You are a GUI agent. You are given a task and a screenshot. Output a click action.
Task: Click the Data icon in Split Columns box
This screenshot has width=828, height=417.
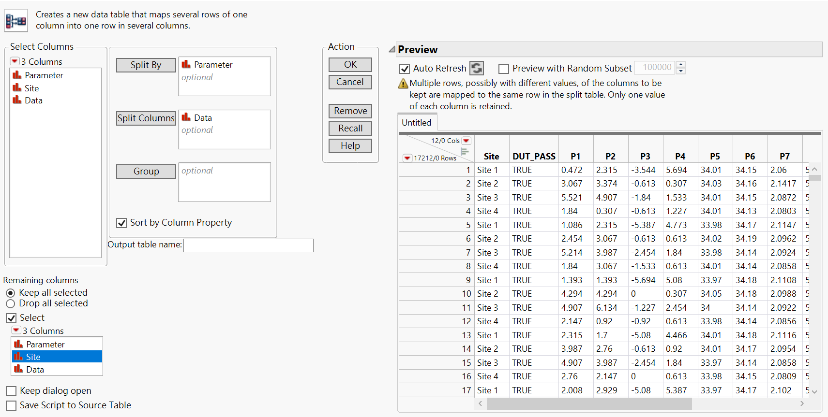(x=186, y=117)
